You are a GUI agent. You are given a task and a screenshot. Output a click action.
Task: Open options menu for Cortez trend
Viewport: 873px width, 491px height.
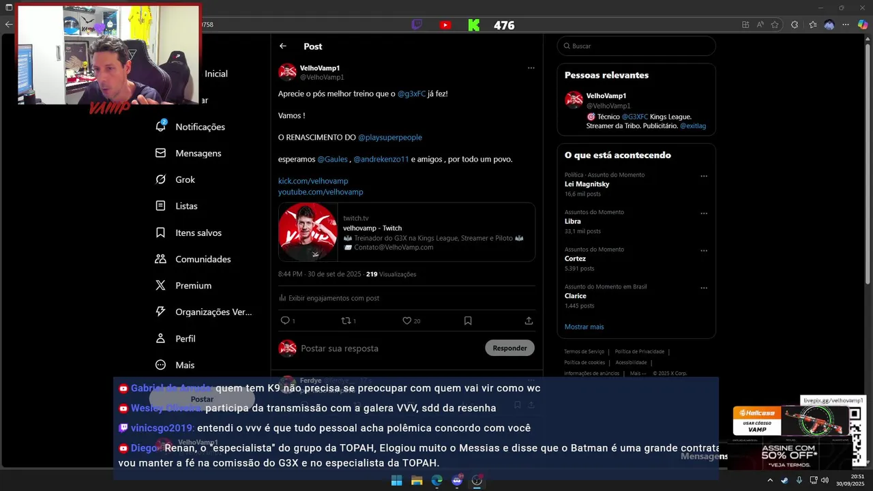tap(704, 251)
